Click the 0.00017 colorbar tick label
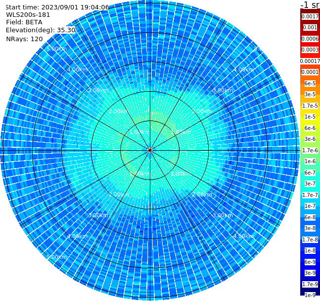Image resolution: width=320 pixels, height=301 pixels. pos(310,61)
